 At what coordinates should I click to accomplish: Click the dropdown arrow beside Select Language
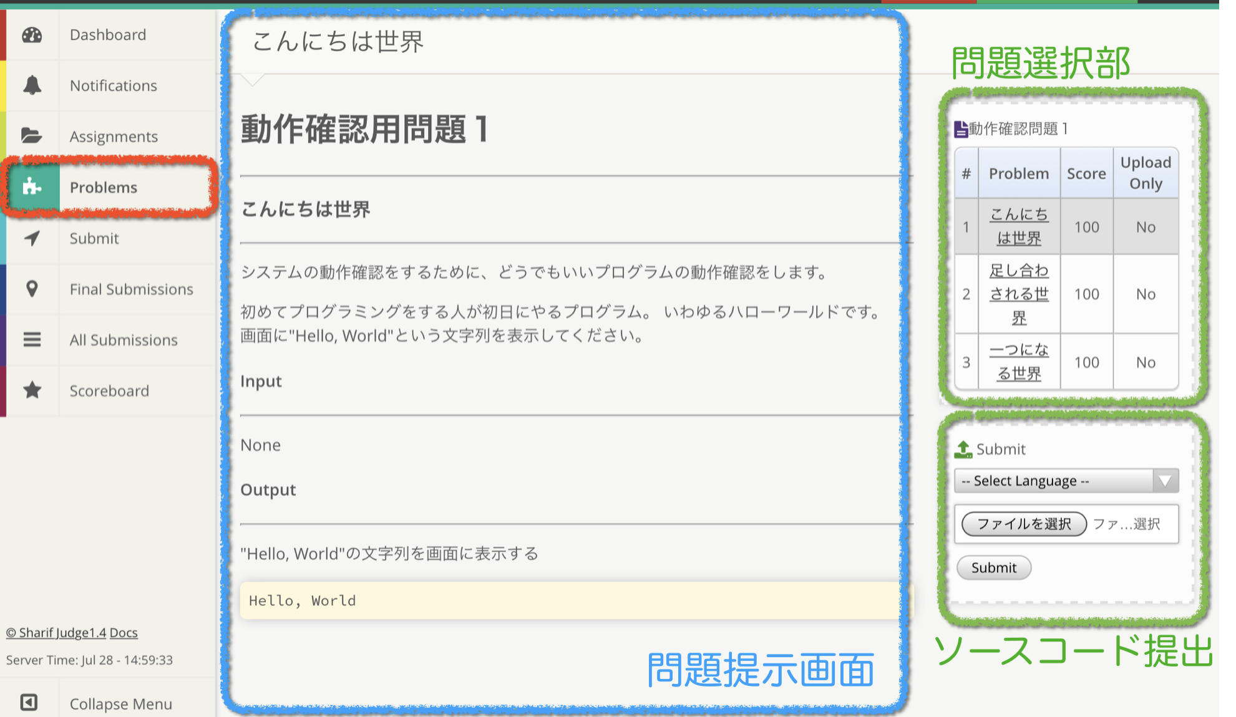click(x=1165, y=481)
